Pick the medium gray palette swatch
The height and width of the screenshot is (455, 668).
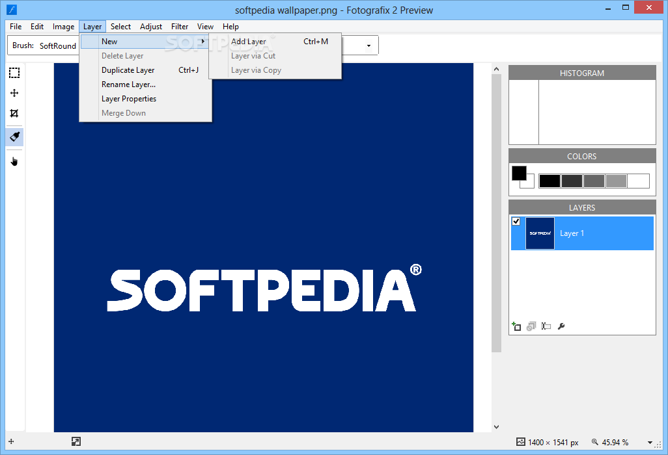[594, 181]
